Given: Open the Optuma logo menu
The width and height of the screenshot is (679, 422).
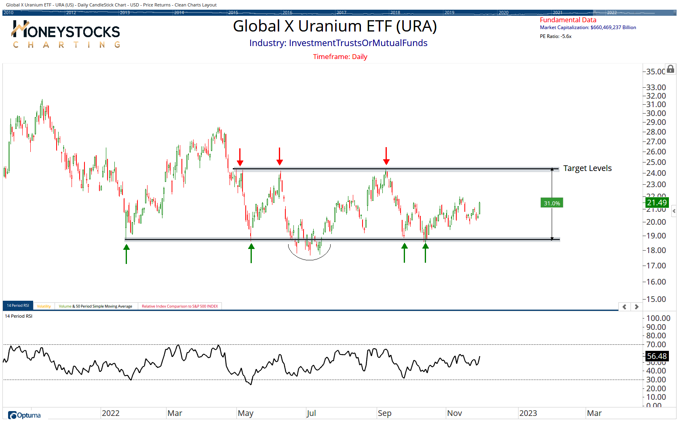Looking at the screenshot, I should [x=24, y=415].
